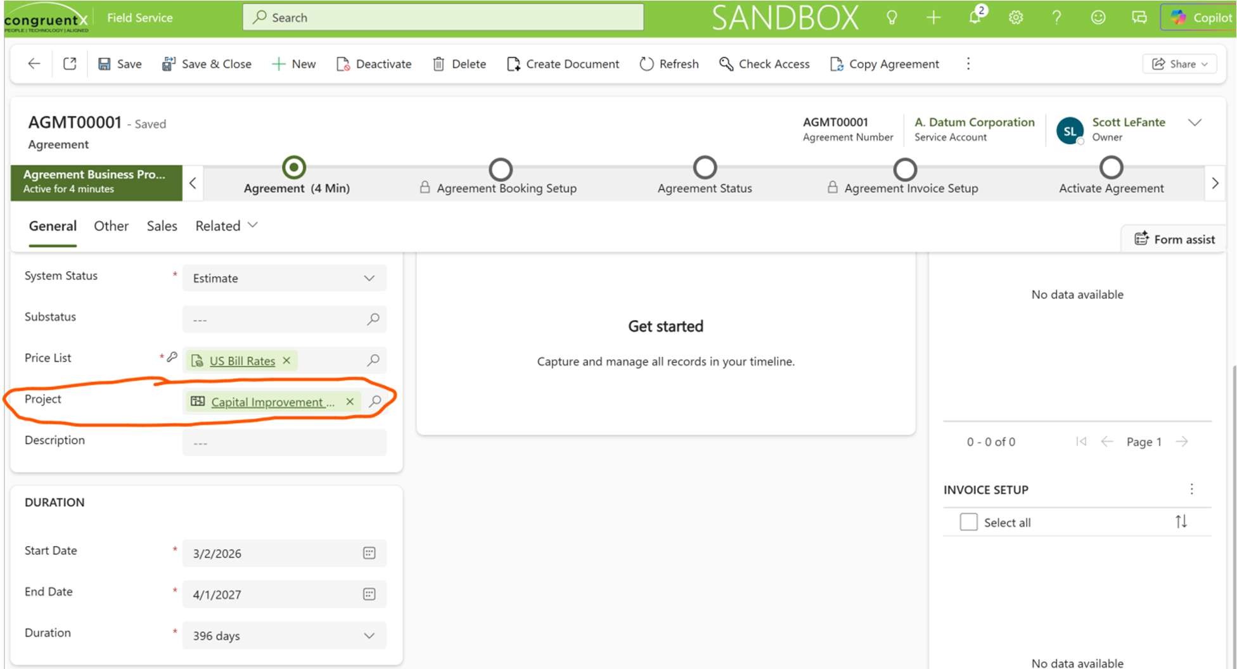Click the Form assist button

point(1175,239)
